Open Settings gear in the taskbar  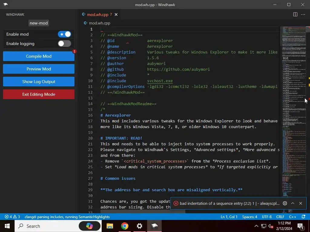139,226
